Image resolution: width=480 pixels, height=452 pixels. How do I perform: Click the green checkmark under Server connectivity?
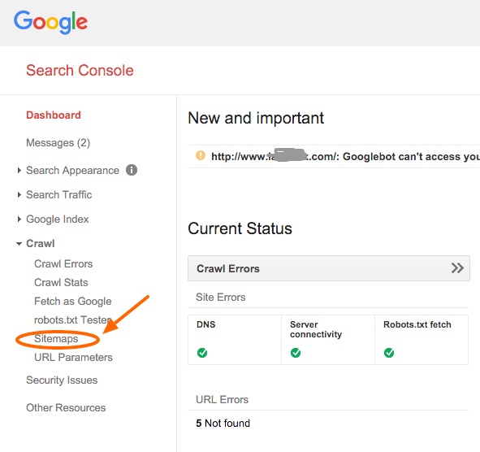click(x=296, y=353)
